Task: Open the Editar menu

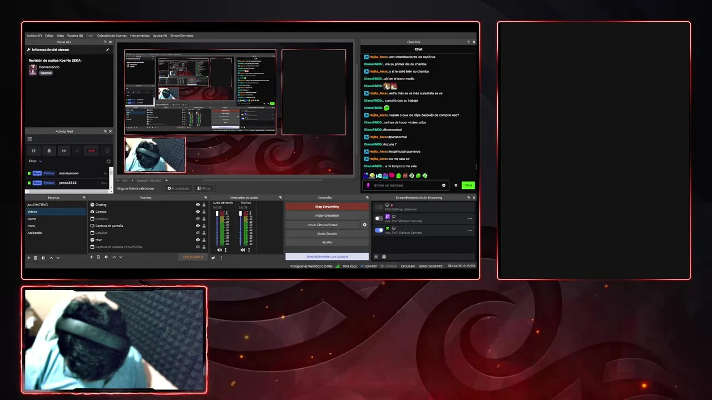Action: [x=50, y=36]
